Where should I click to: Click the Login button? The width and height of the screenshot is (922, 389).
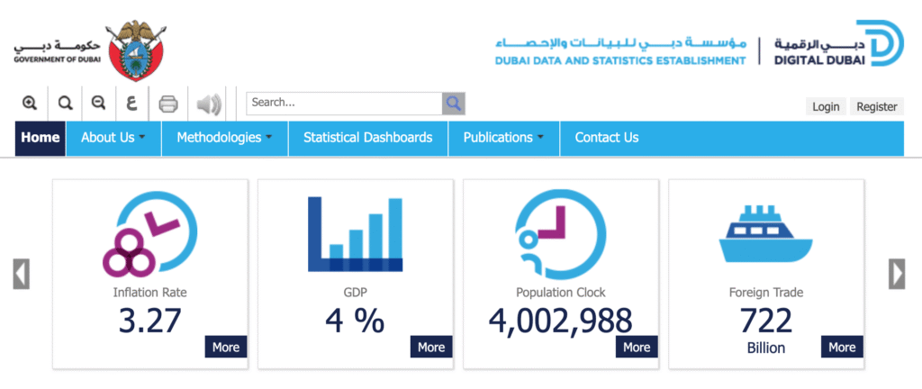coord(825,106)
